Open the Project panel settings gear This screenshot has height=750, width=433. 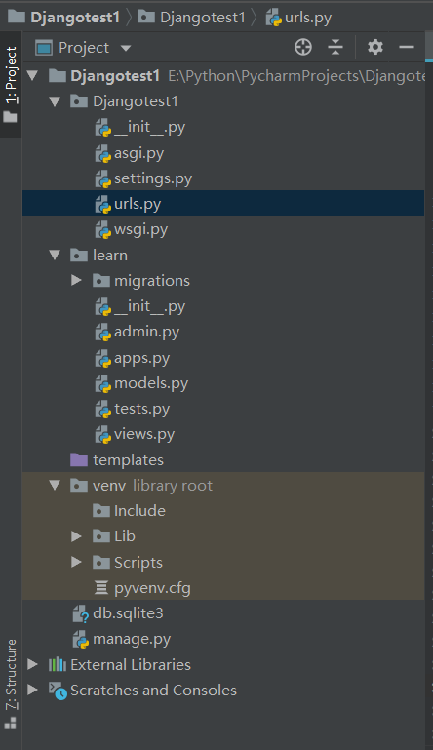tap(375, 48)
